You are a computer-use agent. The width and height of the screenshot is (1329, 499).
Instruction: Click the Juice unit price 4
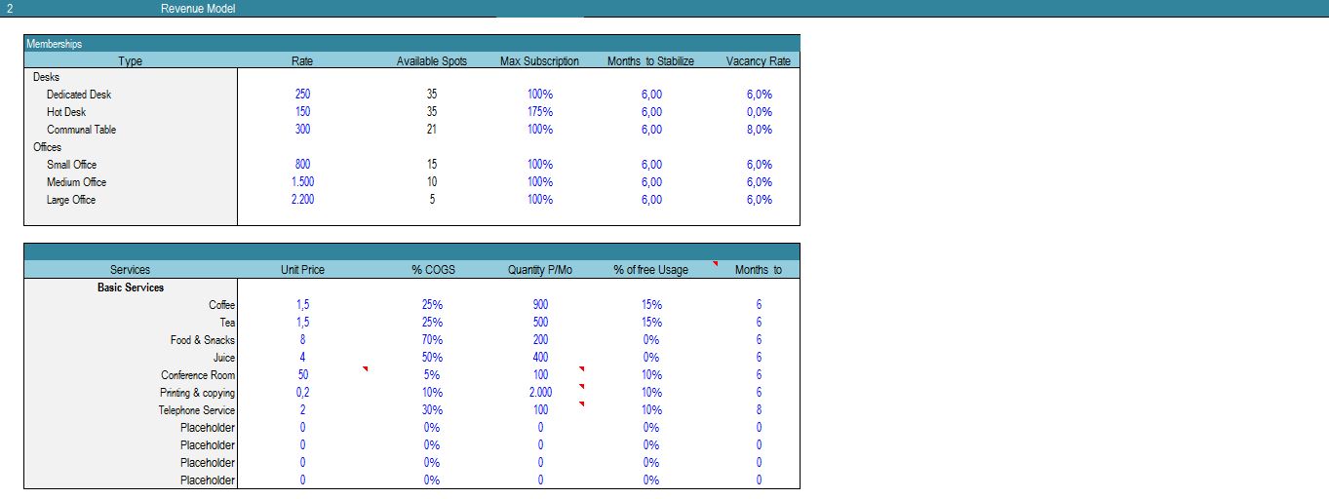point(302,358)
